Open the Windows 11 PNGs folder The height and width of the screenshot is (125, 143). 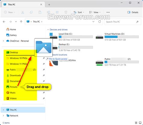pyautogui.click(x=17, y=64)
